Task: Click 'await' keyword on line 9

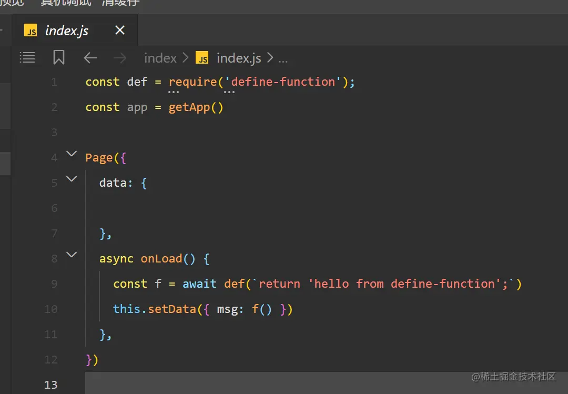Action: [x=200, y=284]
